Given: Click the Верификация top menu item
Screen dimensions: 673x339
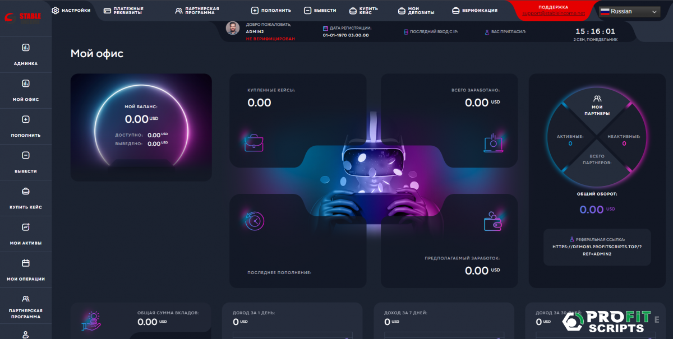Looking at the screenshot, I should pyautogui.click(x=474, y=11).
